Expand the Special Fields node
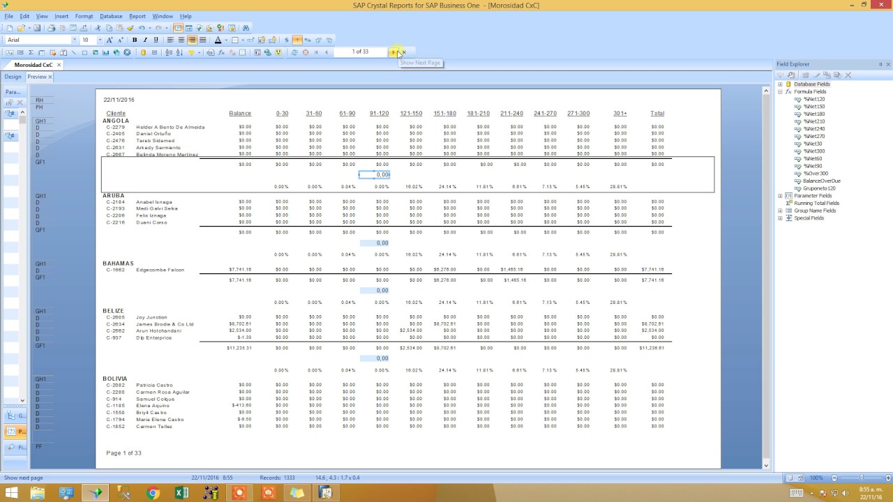The image size is (893, 502). click(780, 218)
